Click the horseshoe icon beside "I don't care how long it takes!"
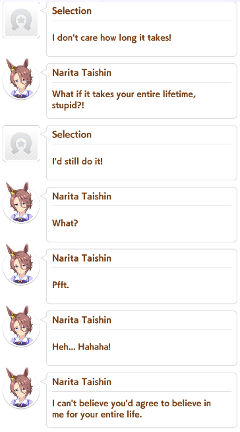 tap(21, 20)
